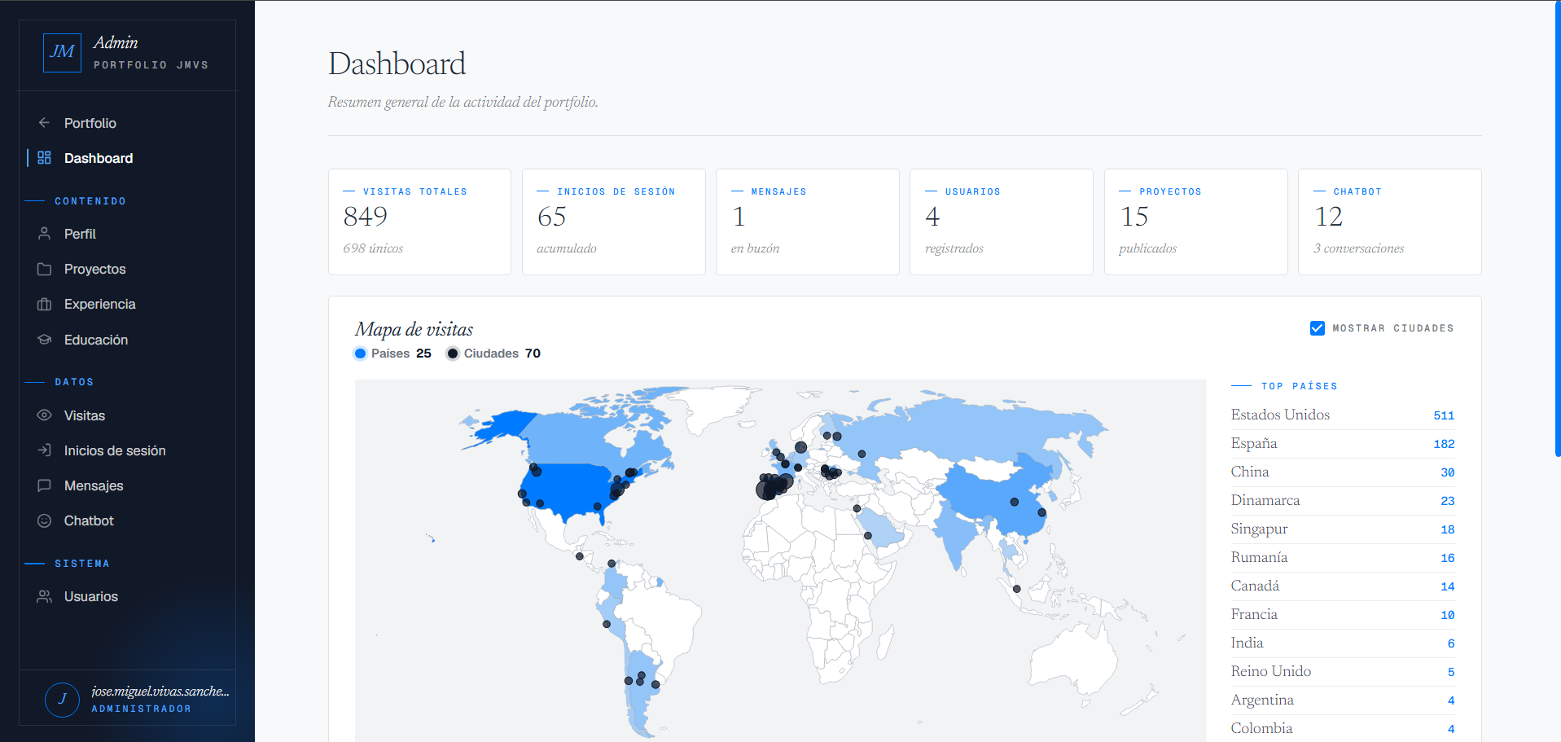
Task: Open the Perfil person icon
Action: (x=44, y=234)
